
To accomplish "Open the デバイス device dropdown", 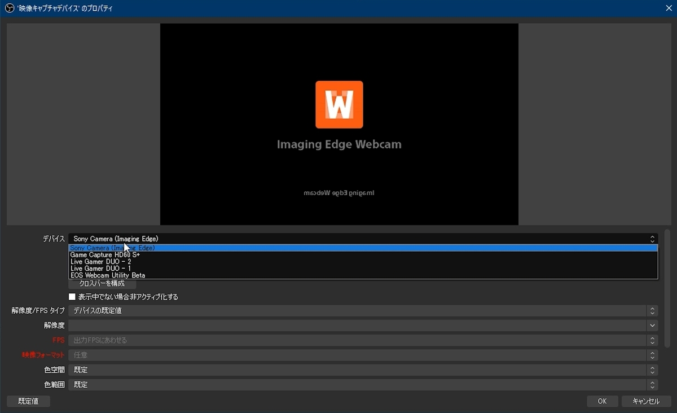I will (x=363, y=239).
